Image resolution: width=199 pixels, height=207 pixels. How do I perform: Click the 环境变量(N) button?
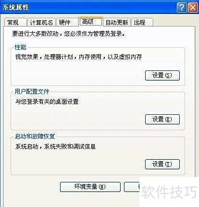pyautogui.click(x=90, y=187)
